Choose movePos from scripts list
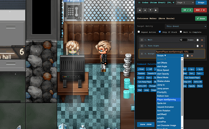Viewport: 209px width, 129px height. tap(169, 122)
